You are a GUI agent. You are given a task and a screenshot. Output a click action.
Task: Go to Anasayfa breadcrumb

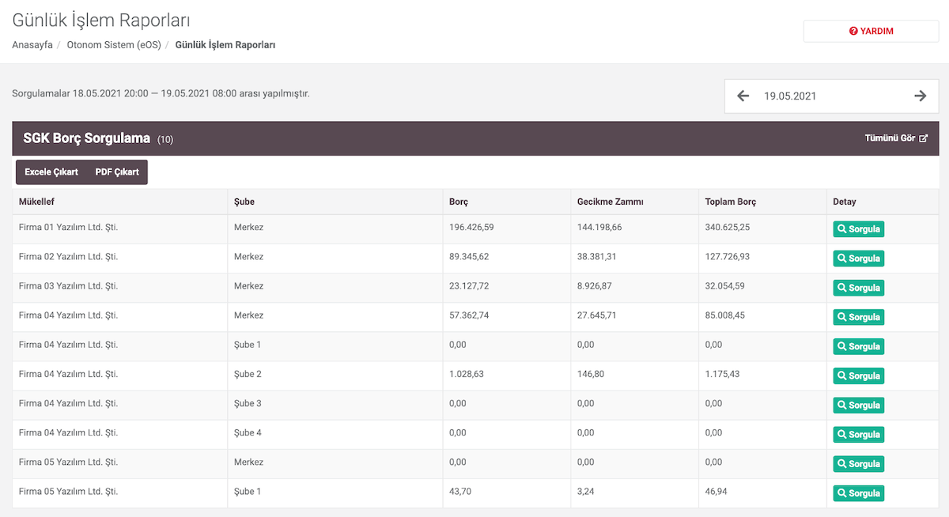[x=32, y=45]
